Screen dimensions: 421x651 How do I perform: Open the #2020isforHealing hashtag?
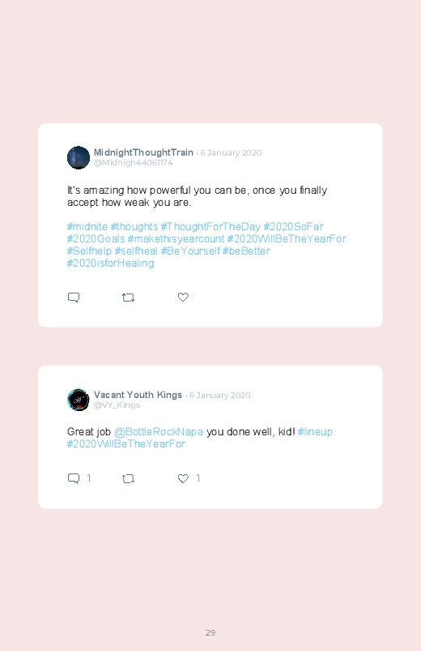pos(110,263)
